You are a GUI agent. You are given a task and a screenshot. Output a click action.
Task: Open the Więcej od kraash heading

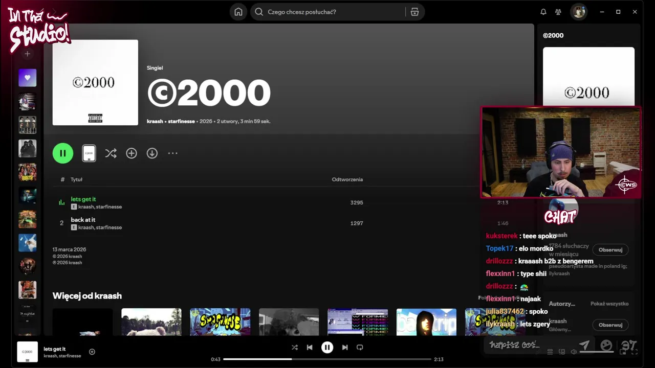tap(87, 296)
